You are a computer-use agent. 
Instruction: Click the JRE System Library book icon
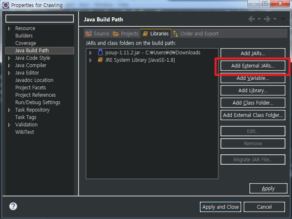click(100, 60)
